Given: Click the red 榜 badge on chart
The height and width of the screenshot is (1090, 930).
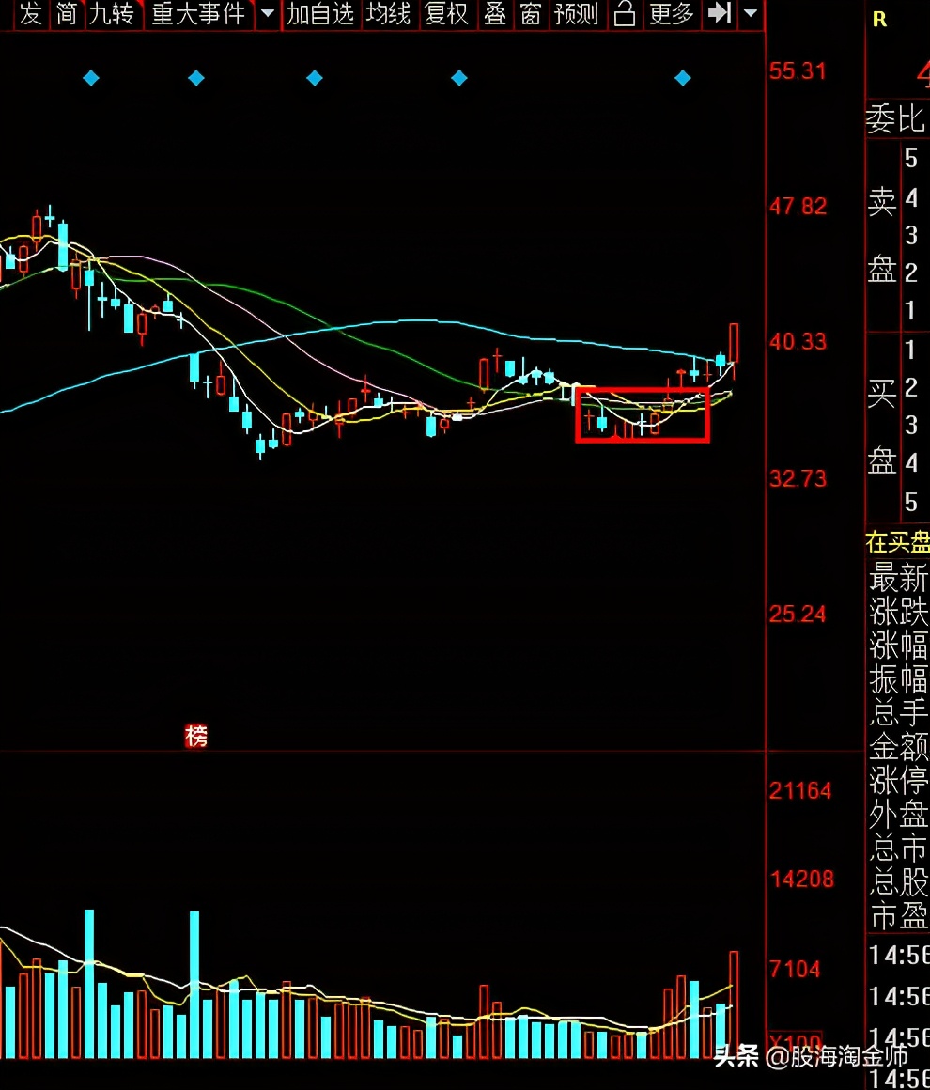Looking at the screenshot, I should pos(196,737).
